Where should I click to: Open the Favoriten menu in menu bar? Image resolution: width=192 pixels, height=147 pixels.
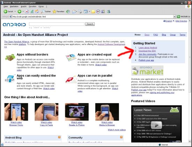tap(32, 7)
